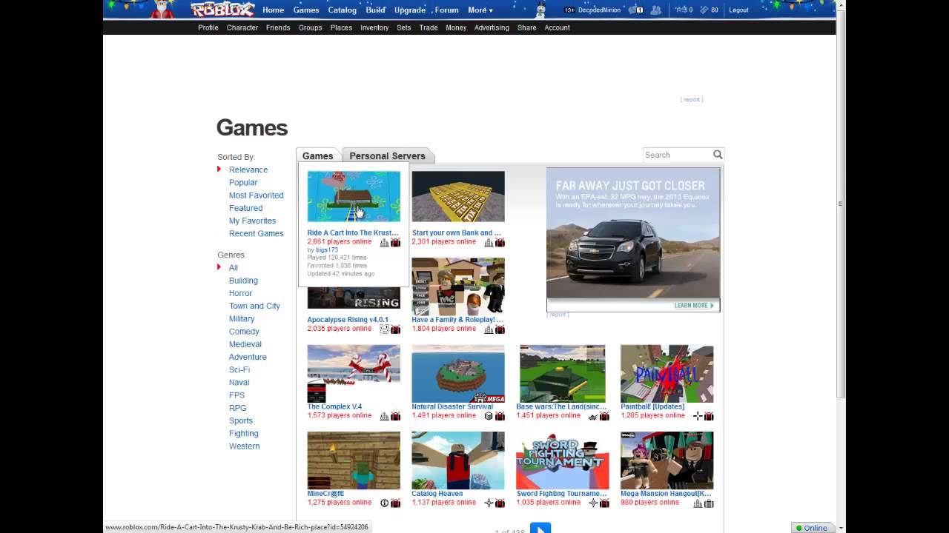Click genre icon for Mega Mansion Hangout
949x533 pixels.
698,503
